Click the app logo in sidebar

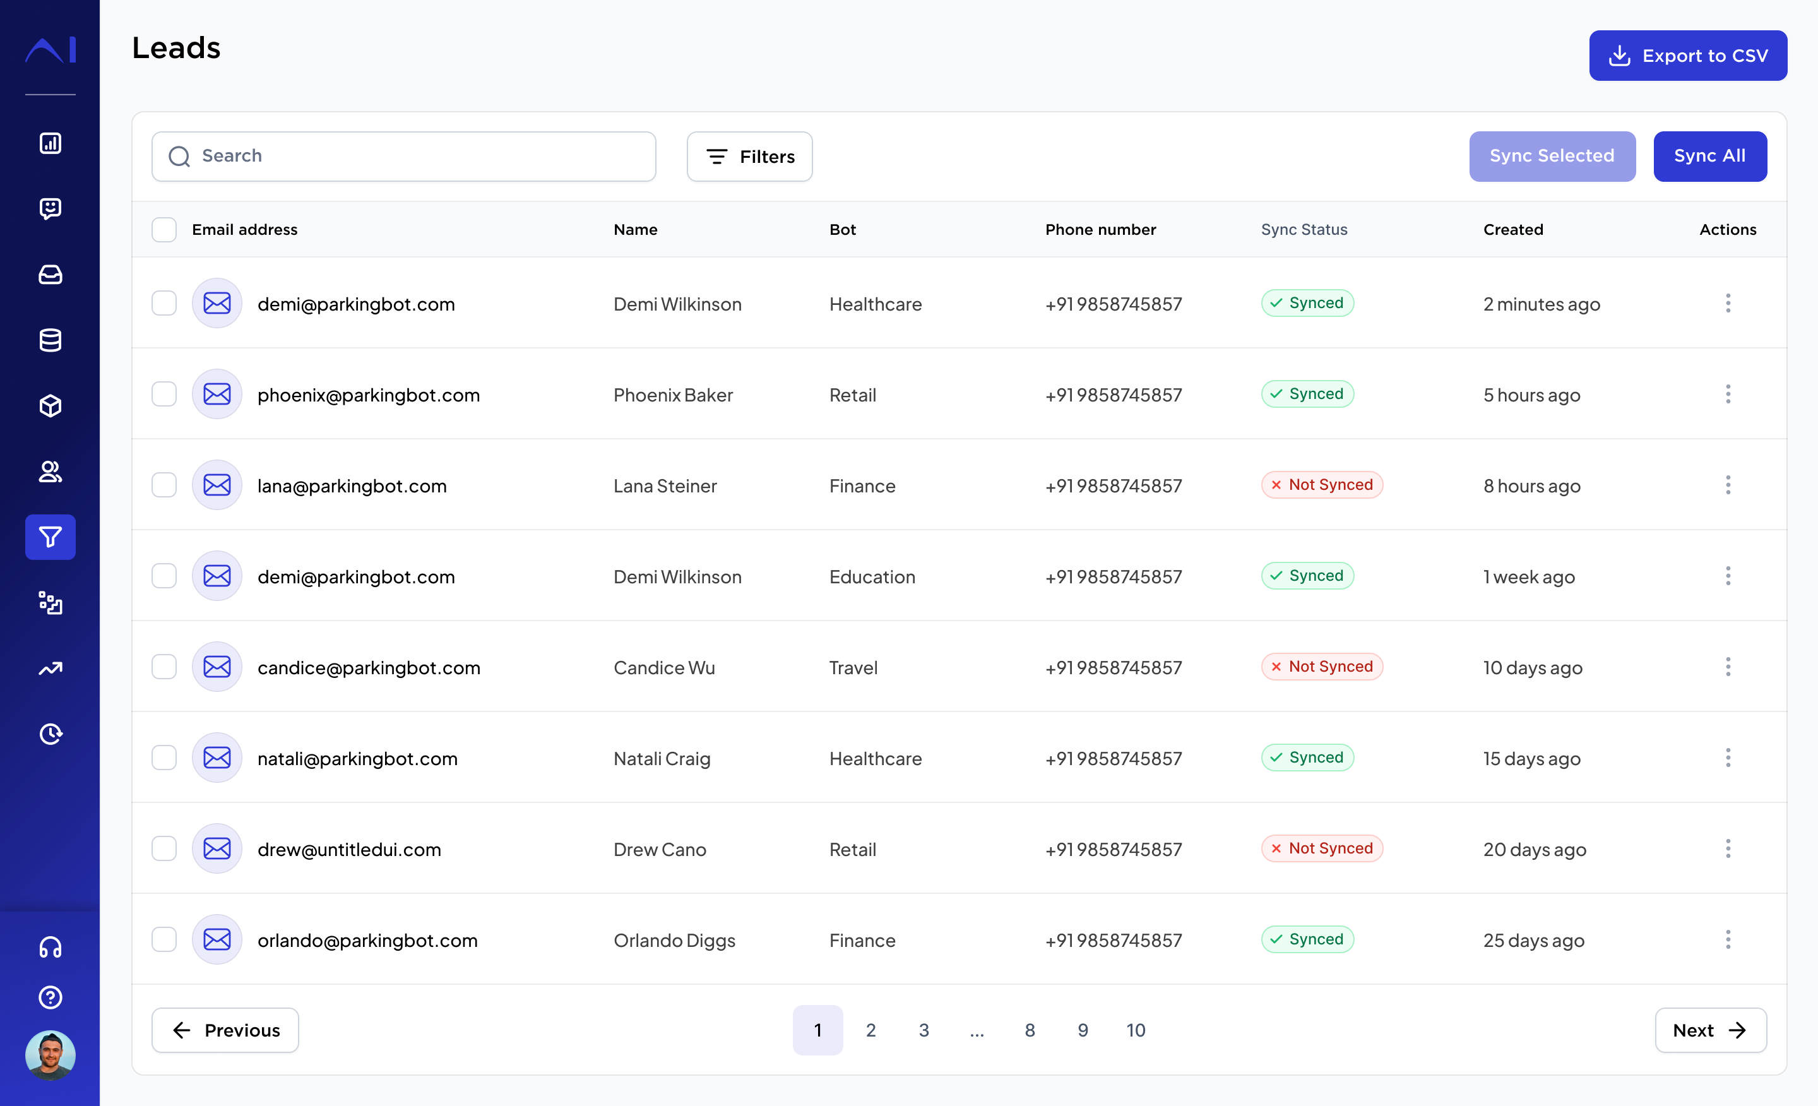[x=50, y=49]
